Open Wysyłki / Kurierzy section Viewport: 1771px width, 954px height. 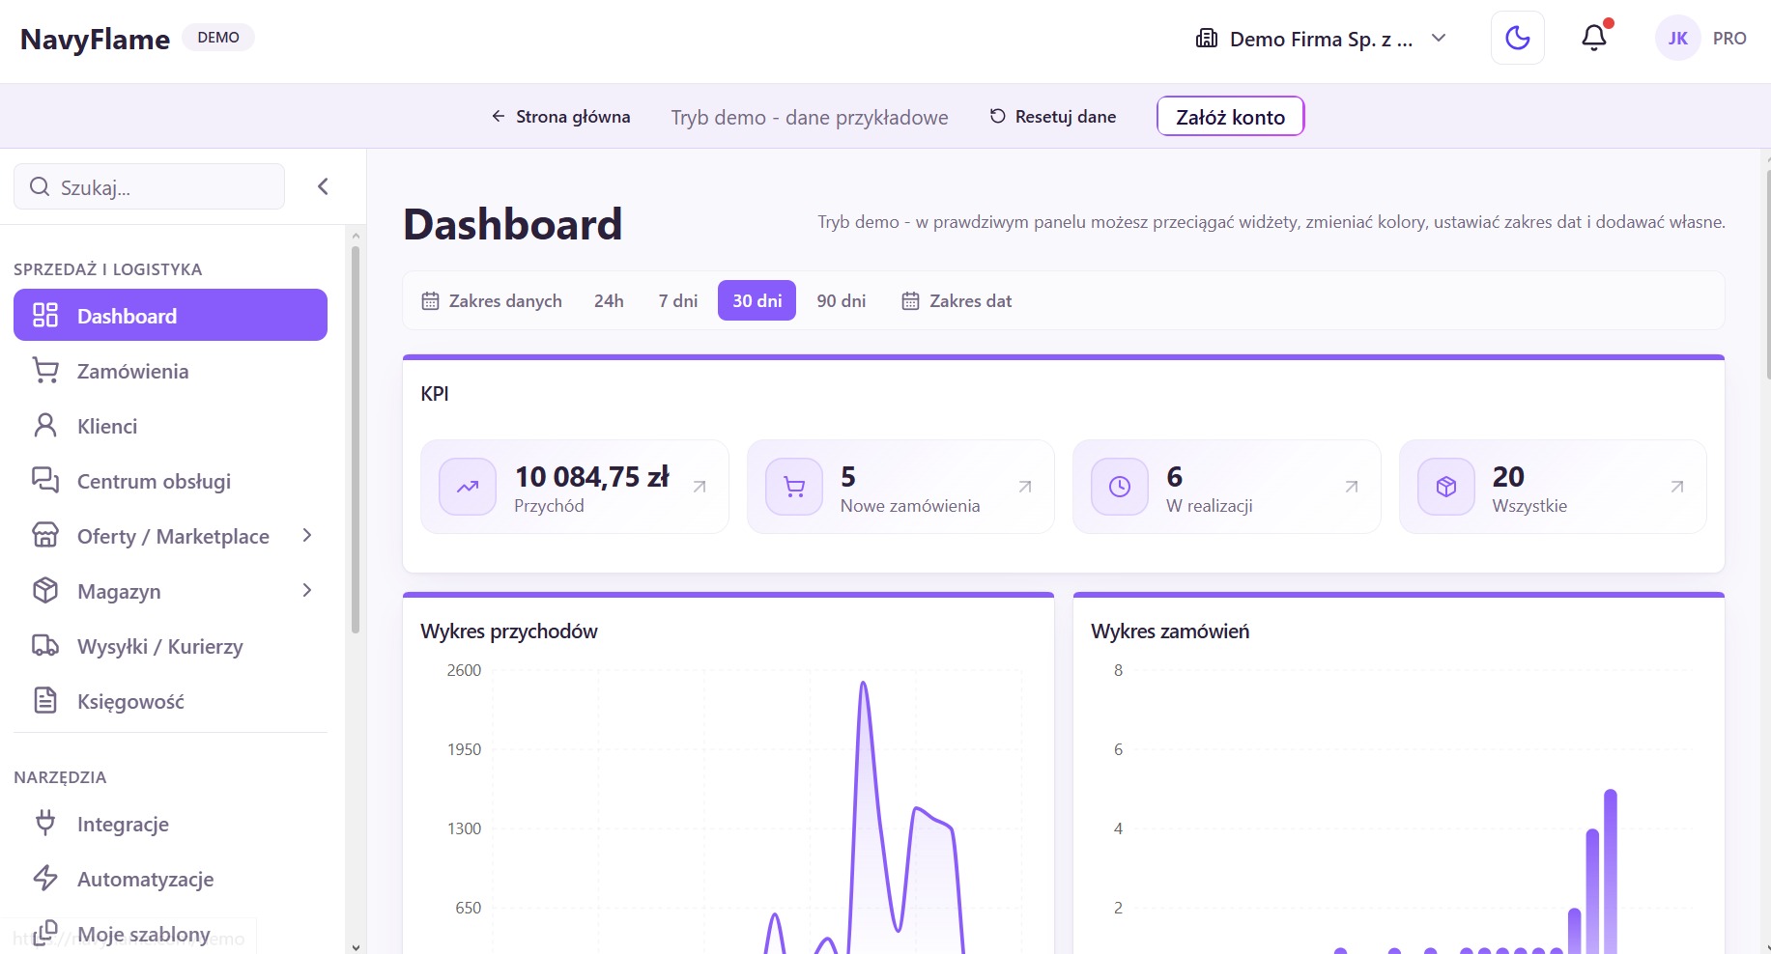[170, 646]
